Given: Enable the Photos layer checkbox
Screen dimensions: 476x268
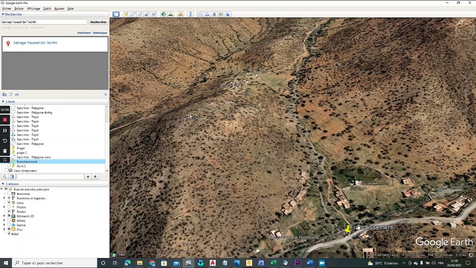Looking at the screenshot, I should tap(9, 207).
